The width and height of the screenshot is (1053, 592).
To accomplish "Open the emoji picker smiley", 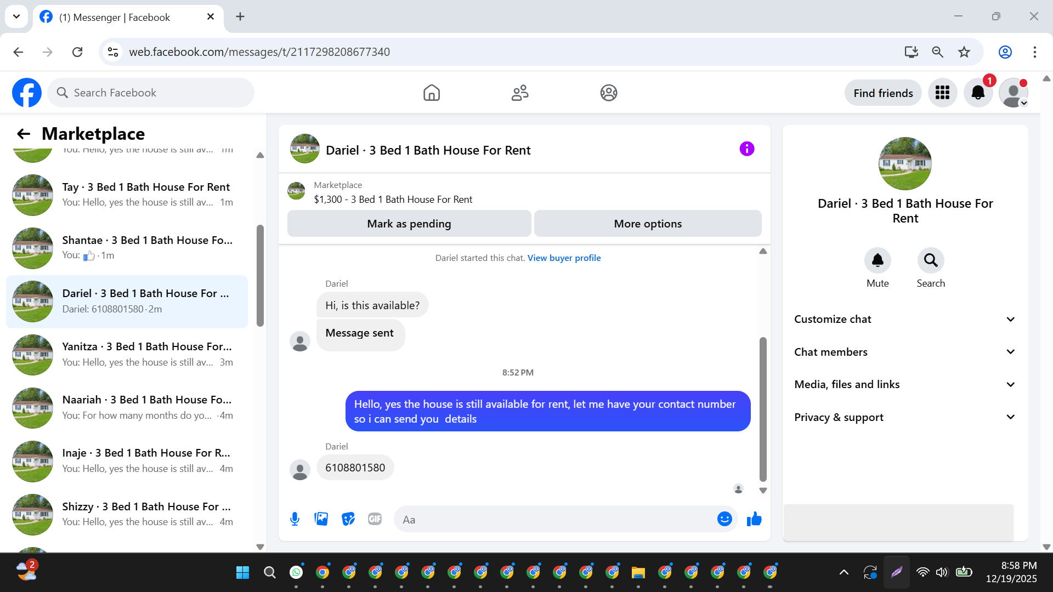I will pyautogui.click(x=724, y=519).
